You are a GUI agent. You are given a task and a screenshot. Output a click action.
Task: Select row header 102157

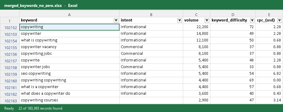point(10,61)
